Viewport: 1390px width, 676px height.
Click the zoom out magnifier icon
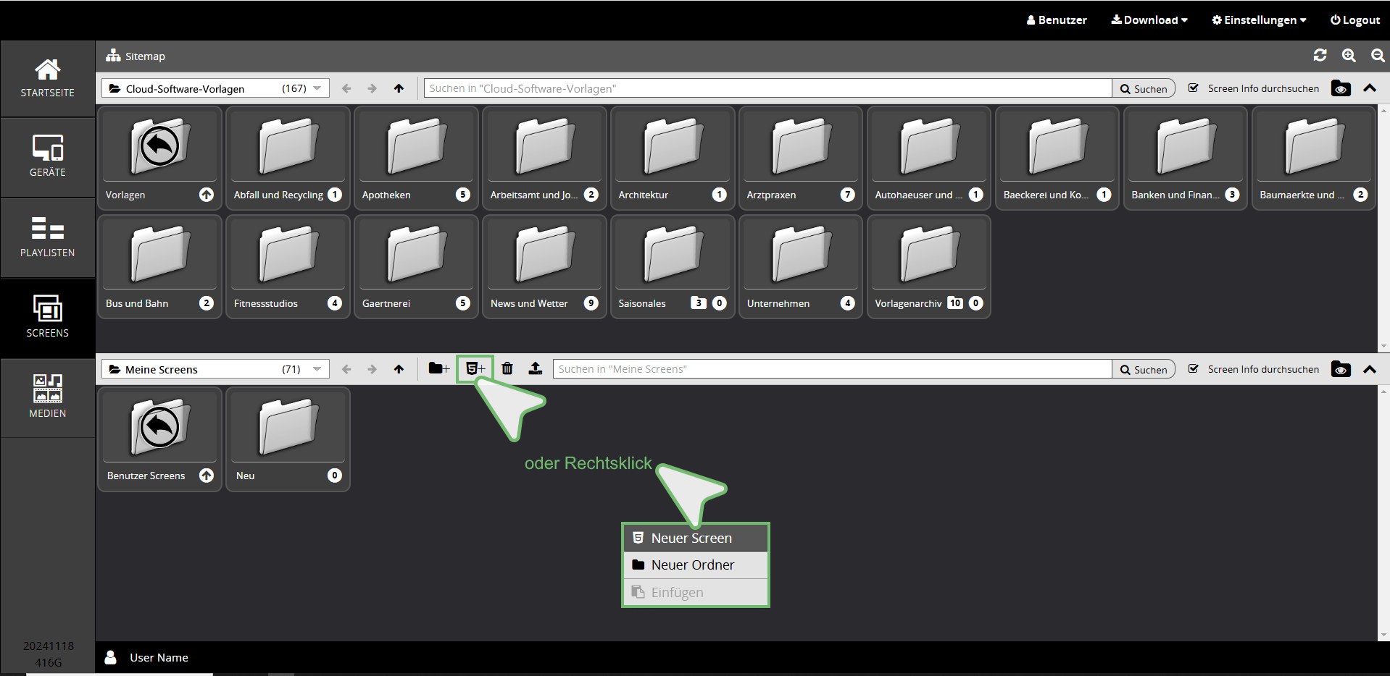tap(1378, 56)
